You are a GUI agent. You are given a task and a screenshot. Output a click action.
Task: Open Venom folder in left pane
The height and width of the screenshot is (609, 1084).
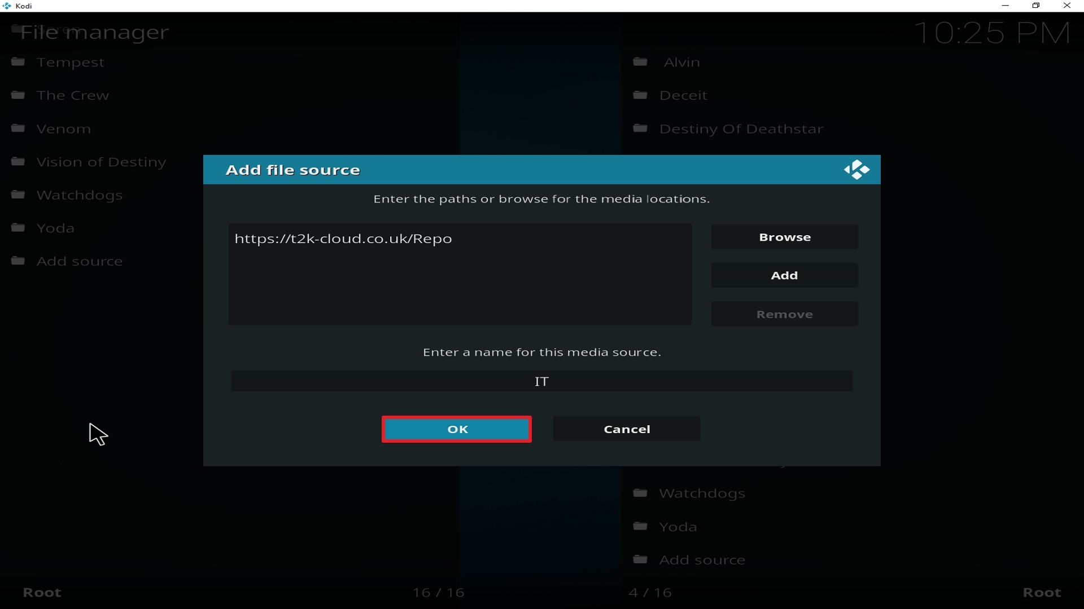point(64,129)
